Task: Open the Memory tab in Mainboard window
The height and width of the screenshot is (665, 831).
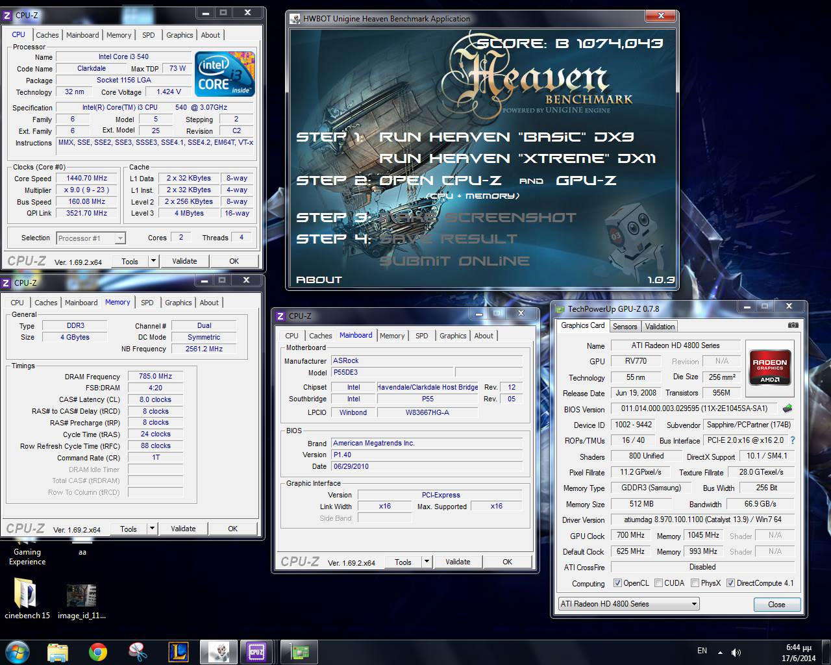Action: (x=392, y=336)
